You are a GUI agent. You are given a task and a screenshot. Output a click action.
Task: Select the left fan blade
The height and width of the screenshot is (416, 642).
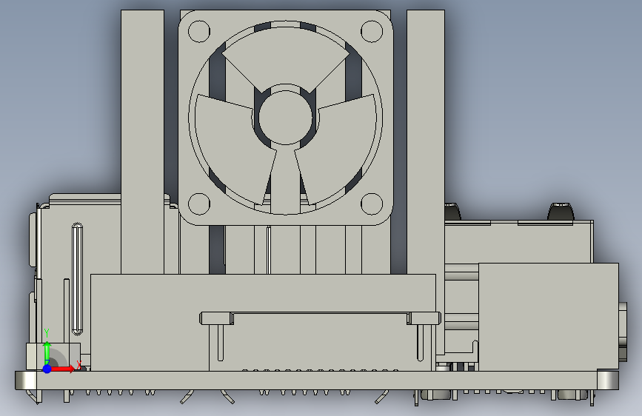point(230,150)
